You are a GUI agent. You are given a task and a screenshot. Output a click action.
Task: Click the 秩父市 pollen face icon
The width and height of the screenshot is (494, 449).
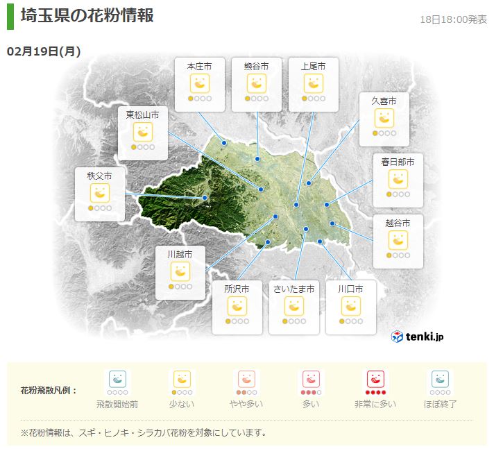tap(100, 193)
